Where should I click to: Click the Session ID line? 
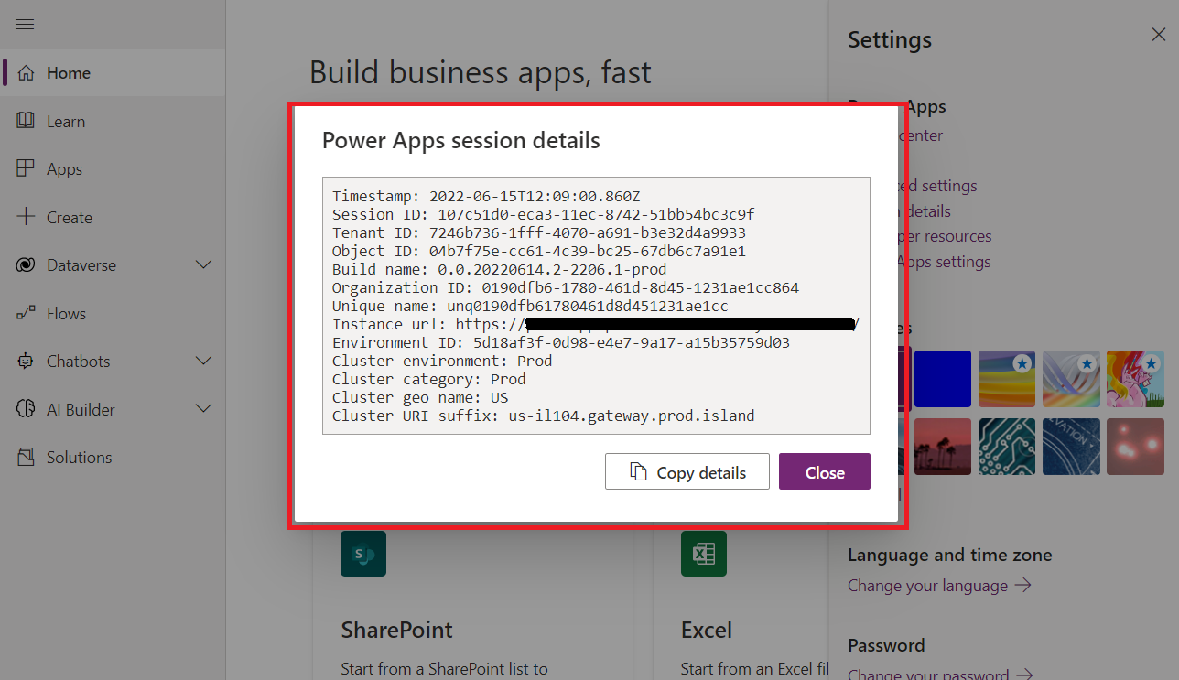(x=544, y=214)
